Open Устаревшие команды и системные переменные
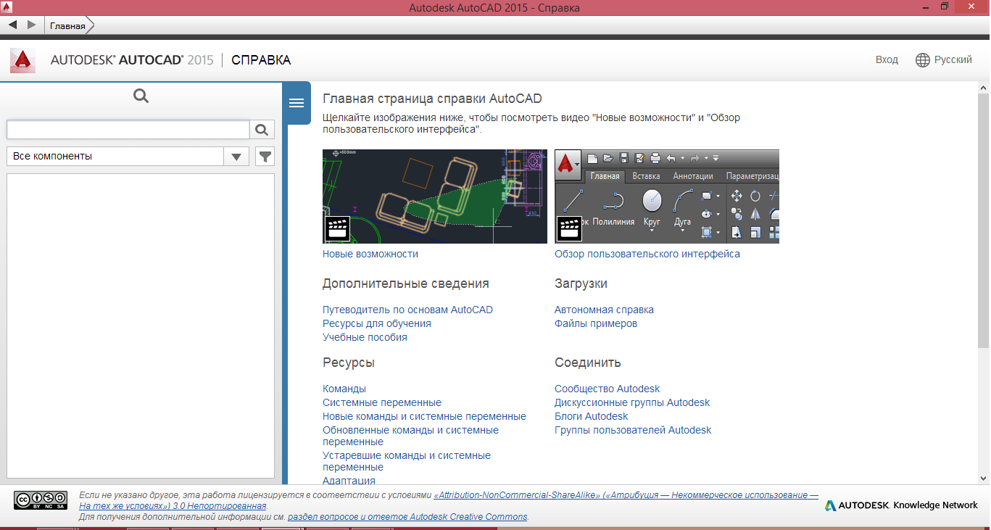 pyautogui.click(x=407, y=461)
